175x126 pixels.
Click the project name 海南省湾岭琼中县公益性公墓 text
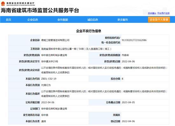coord(76,49)
